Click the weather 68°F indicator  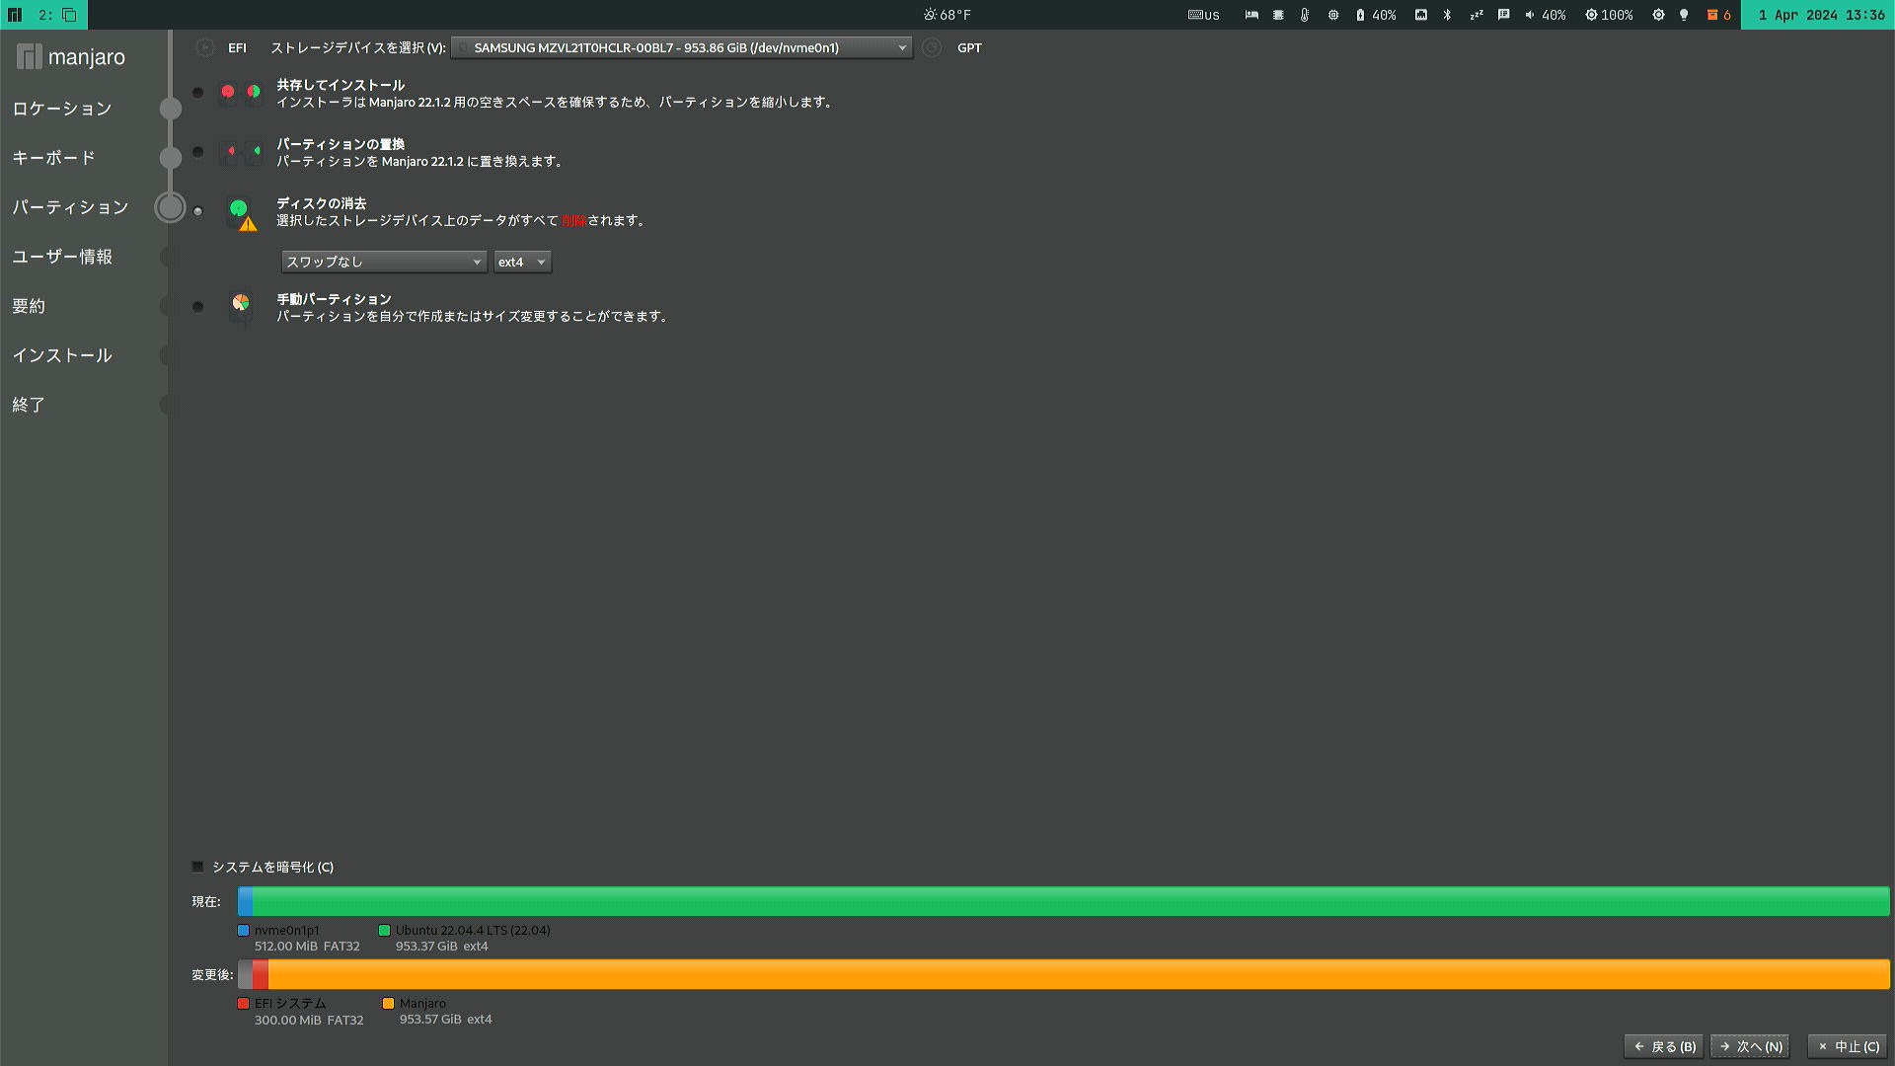947,15
